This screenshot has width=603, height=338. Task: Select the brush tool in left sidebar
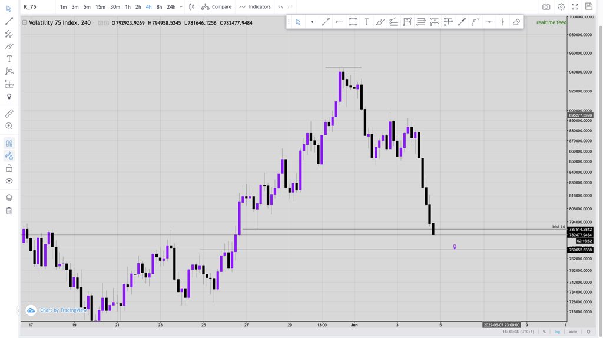point(9,47)
